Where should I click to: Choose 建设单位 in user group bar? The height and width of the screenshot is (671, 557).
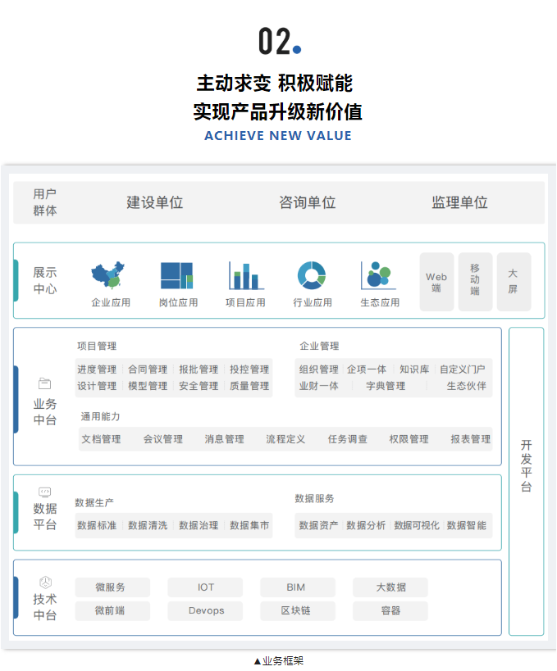(154, 202)
